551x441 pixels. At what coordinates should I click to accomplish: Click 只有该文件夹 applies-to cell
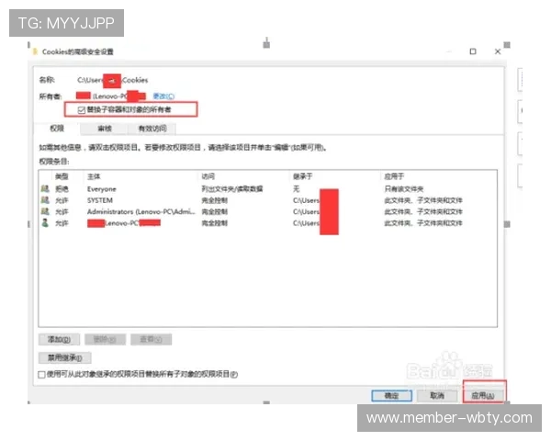404,189
